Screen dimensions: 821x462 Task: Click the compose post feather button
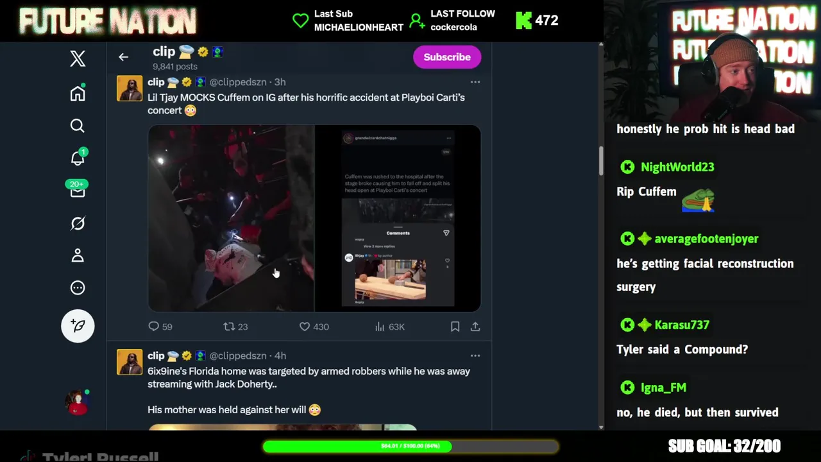click(78, 326)
